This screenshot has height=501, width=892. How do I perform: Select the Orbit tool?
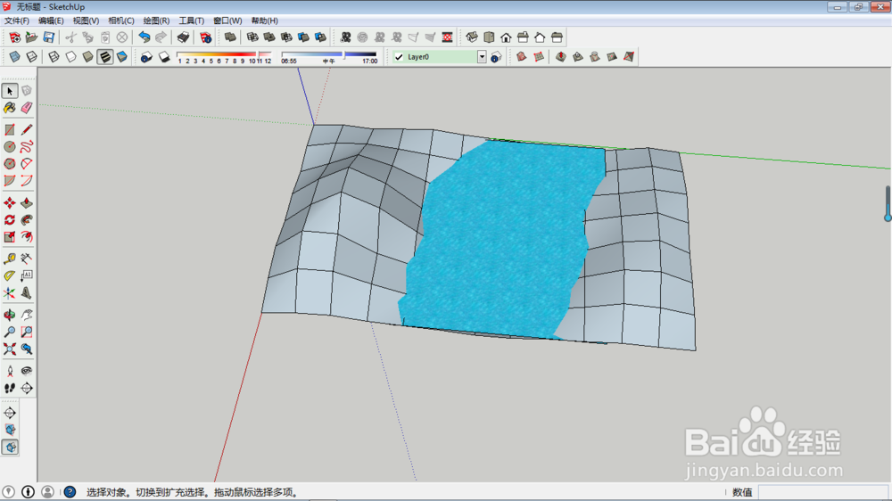(10, 315)
